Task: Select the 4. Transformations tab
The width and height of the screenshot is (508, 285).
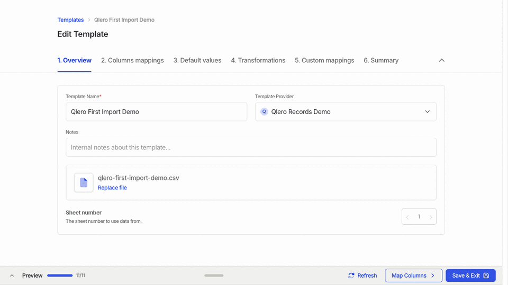Action: click(x=258, y=60)
